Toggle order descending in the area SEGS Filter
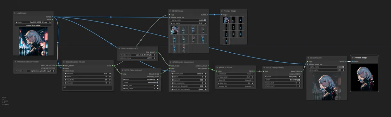This screenshot has height=117, width=391. (x=282, y=80)
